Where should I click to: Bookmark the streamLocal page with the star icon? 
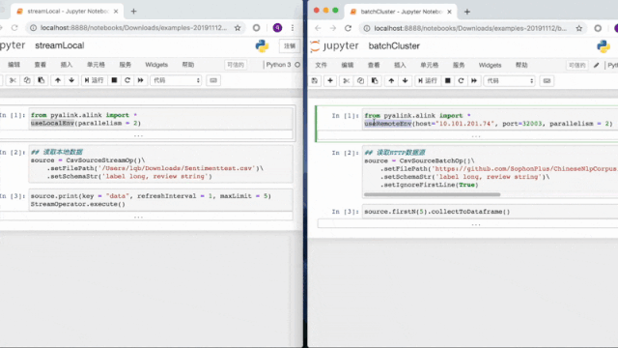[238, 28]
